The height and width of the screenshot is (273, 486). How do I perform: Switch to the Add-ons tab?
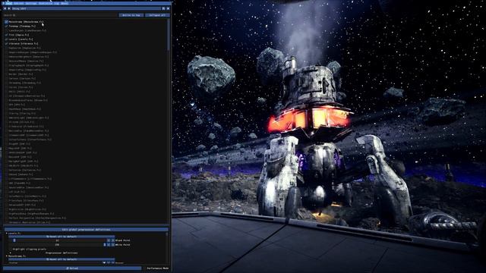[19, 3]
